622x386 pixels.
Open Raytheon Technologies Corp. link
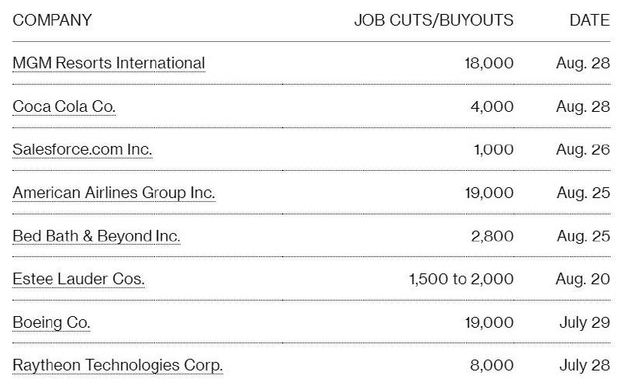118,365
